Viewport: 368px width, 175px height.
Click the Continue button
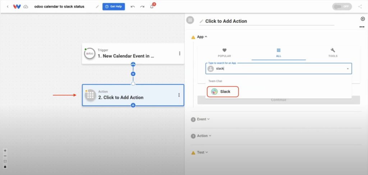(279, 100)
